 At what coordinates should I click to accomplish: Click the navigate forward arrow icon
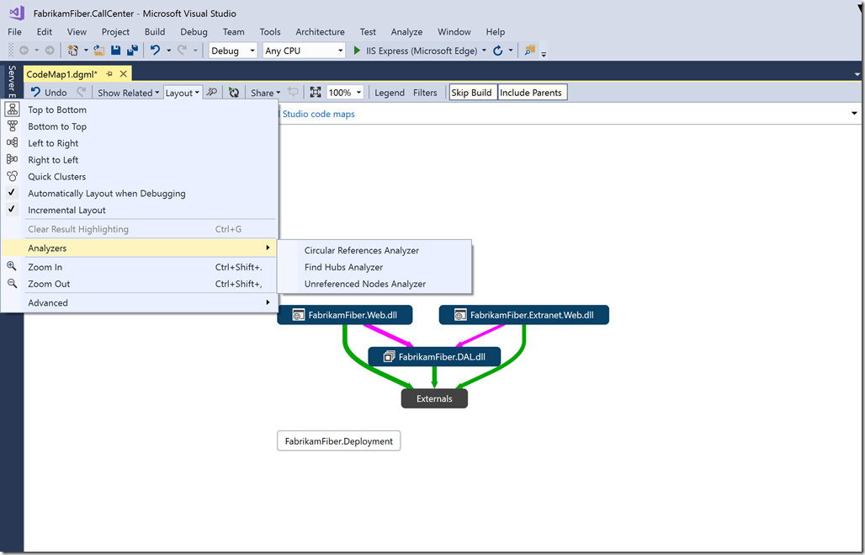pyautogui.click(x=50, y=51)
